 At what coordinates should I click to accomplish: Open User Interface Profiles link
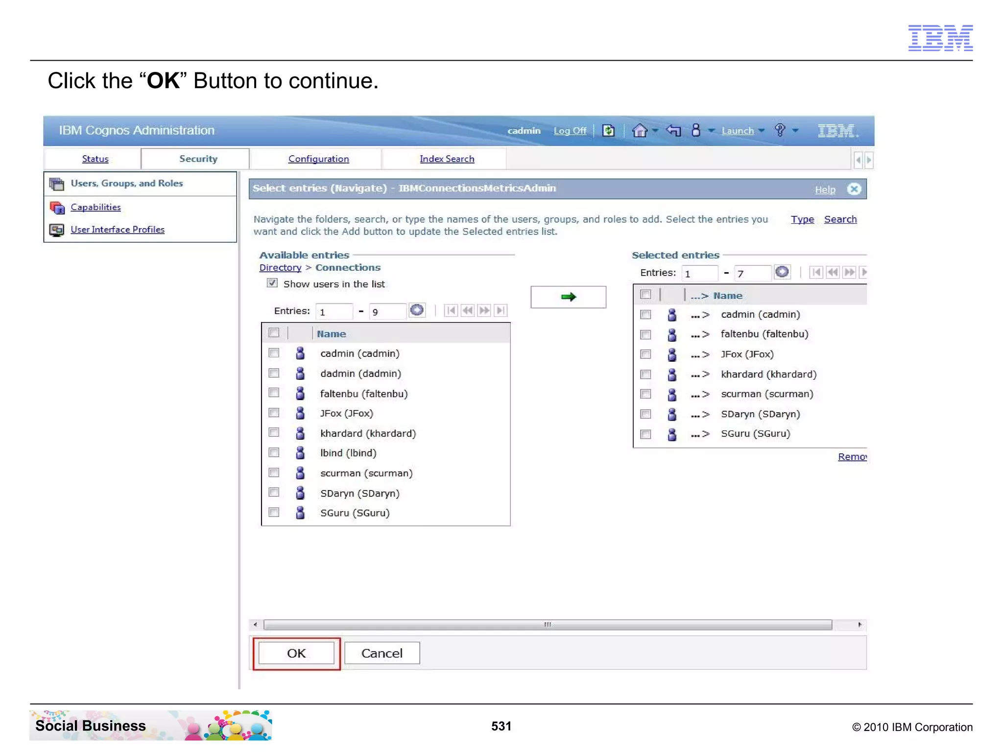point(118,230)
